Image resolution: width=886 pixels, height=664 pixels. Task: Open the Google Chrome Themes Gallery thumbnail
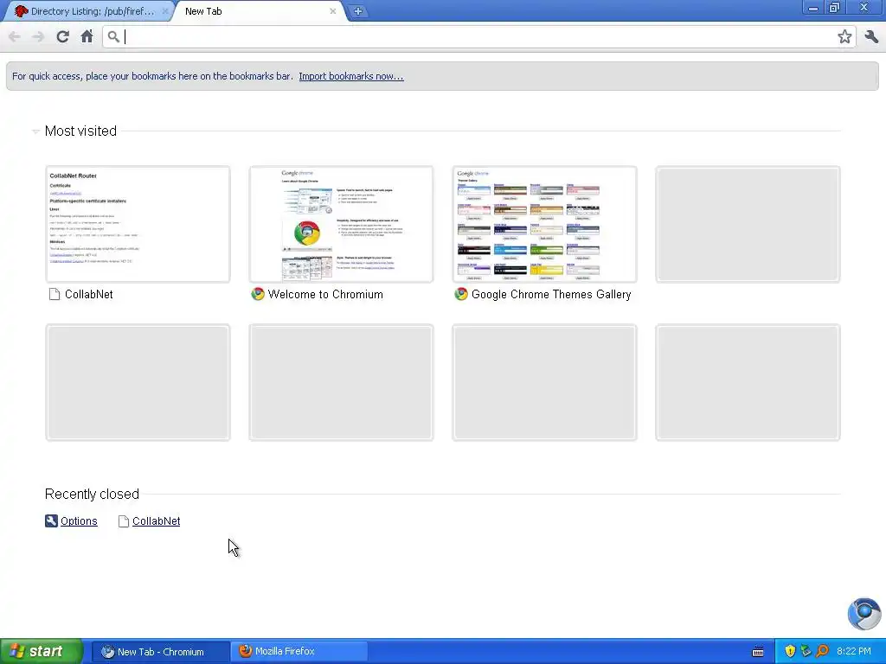544,224
